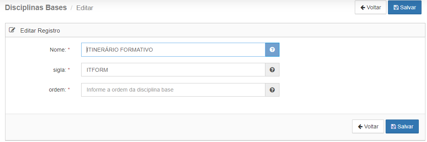
Task: Select the Editar Registro panel heading
Action: 40,31
